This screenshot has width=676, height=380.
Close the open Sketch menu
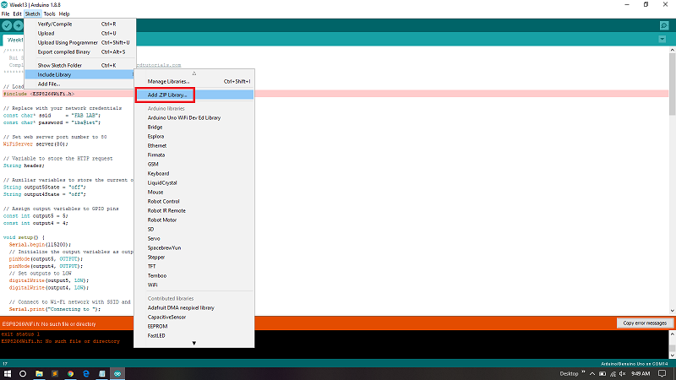pyautogui.click(x=32, y=14)
